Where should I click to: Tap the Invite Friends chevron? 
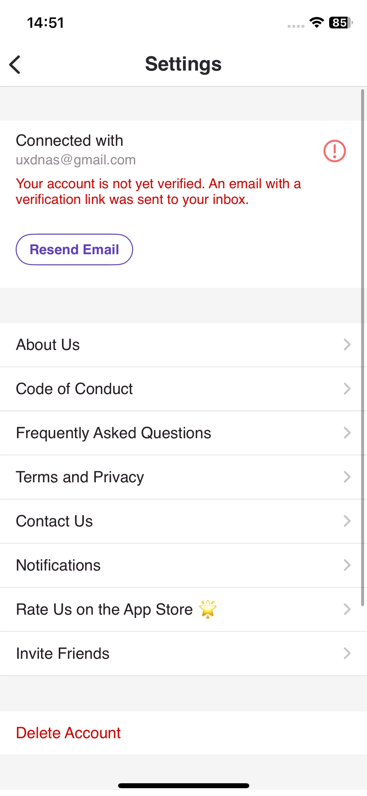coord(347,654)
